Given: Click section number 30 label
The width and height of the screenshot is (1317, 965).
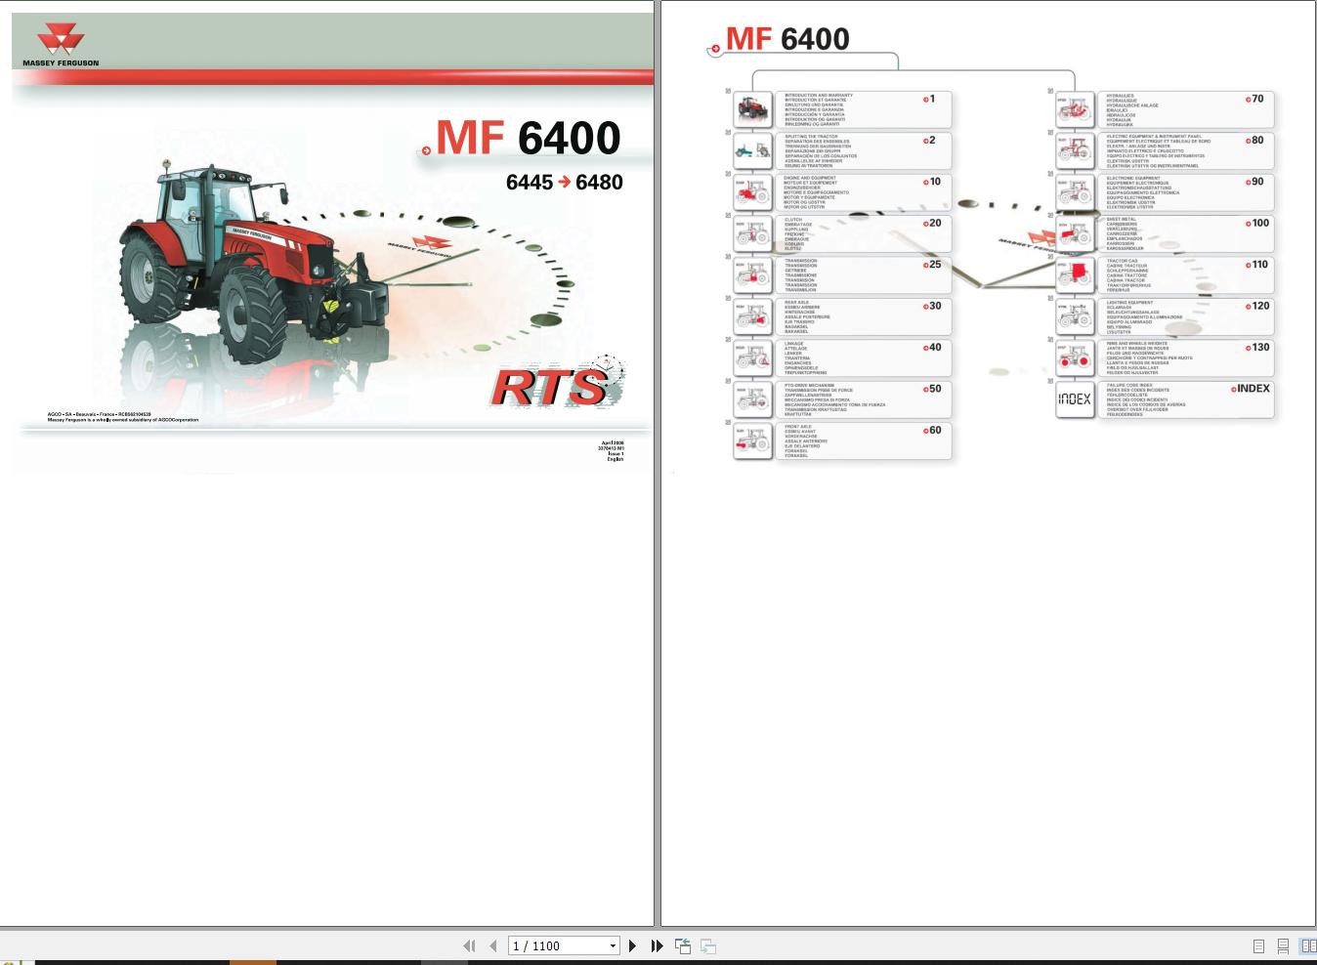Looking at the screenshot, I should (x=932, y=306).
